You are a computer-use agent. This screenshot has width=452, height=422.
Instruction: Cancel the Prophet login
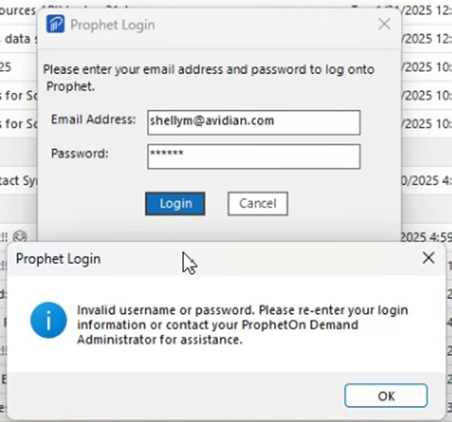click(x=258, y=204)
